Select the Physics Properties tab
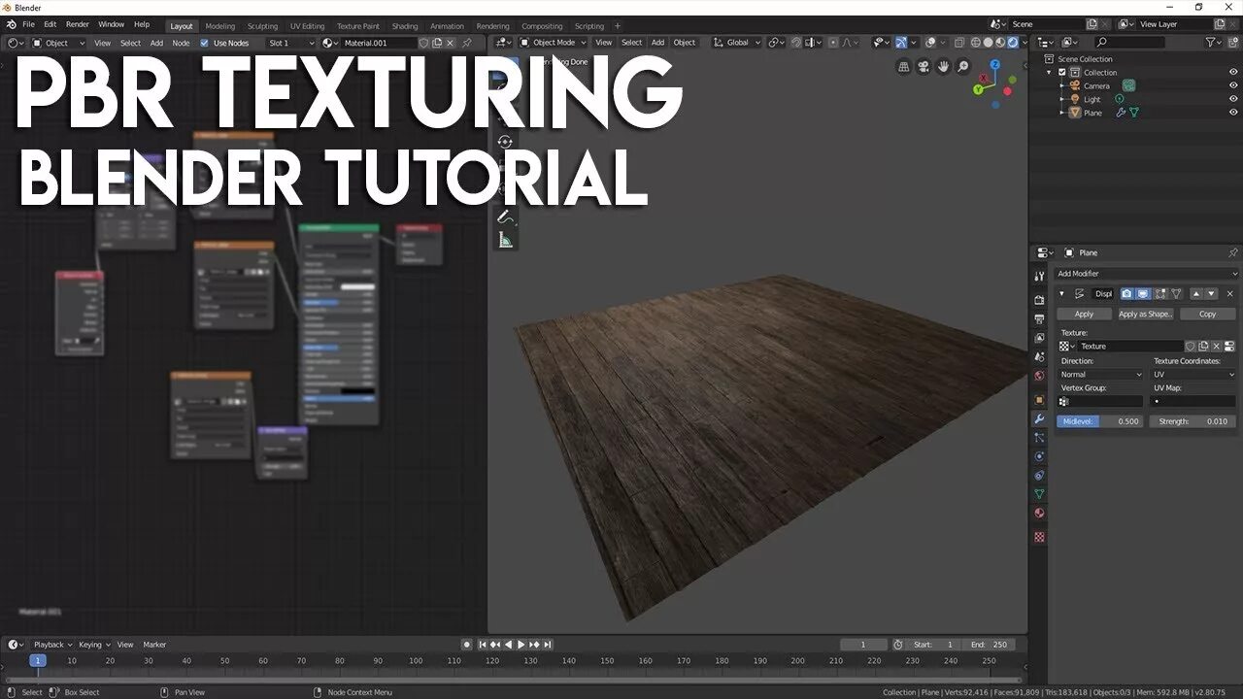The image size is (1243, 699). coord(1039,456)
